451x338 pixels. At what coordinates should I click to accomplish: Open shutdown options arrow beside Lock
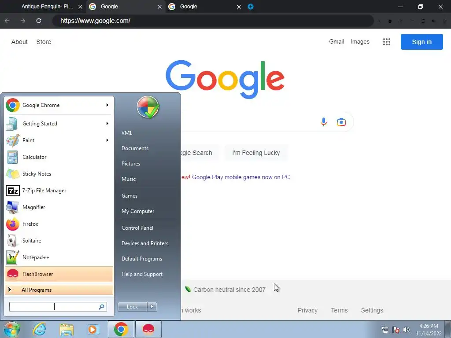[152, 307]
